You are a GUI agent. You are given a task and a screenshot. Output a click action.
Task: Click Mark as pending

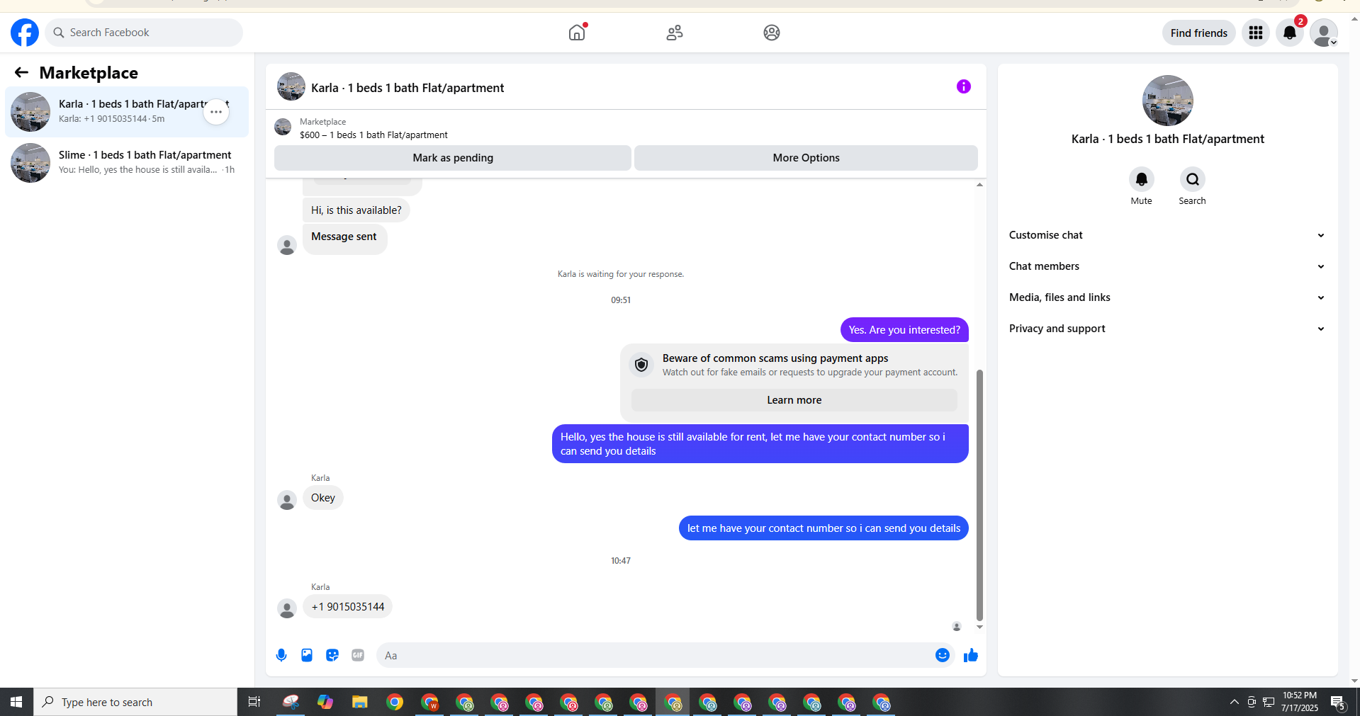tap(453, 158)
